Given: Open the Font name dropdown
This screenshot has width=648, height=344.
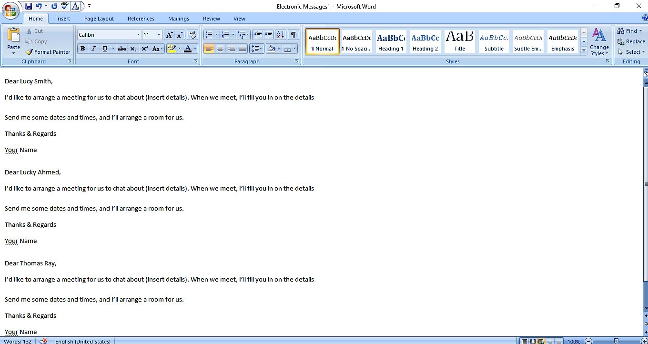Looking at the screenshot, I should click(x=138, y=34).
